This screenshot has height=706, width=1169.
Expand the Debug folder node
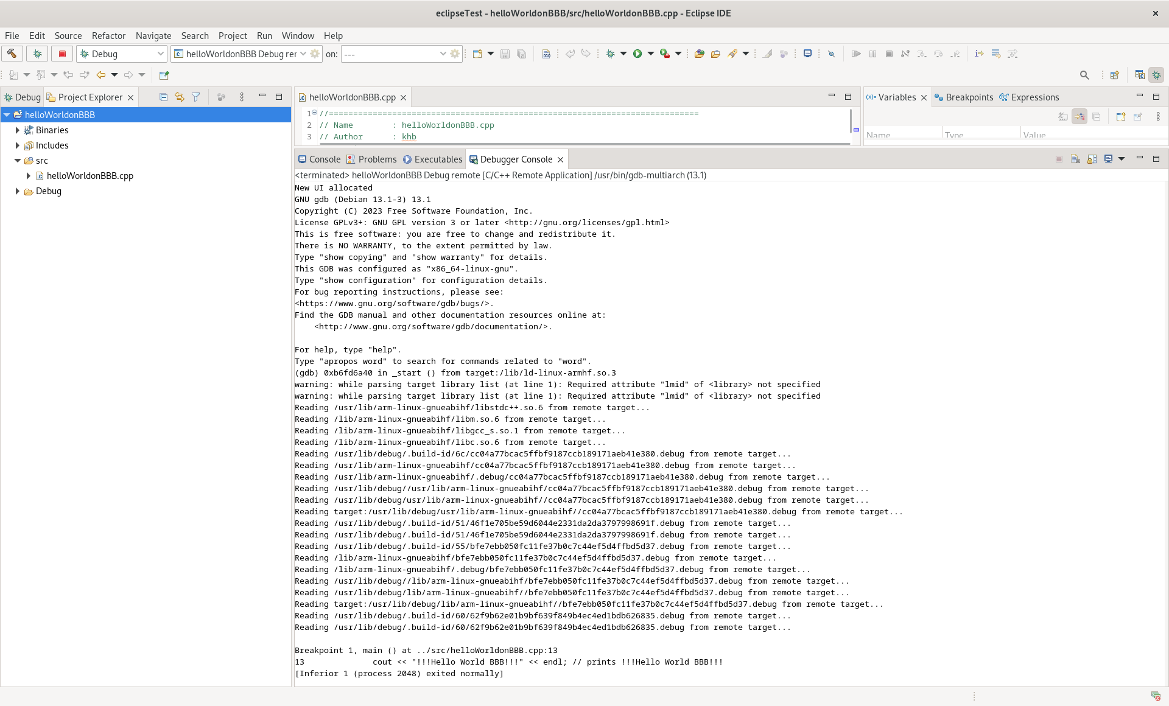click(17, 190)
